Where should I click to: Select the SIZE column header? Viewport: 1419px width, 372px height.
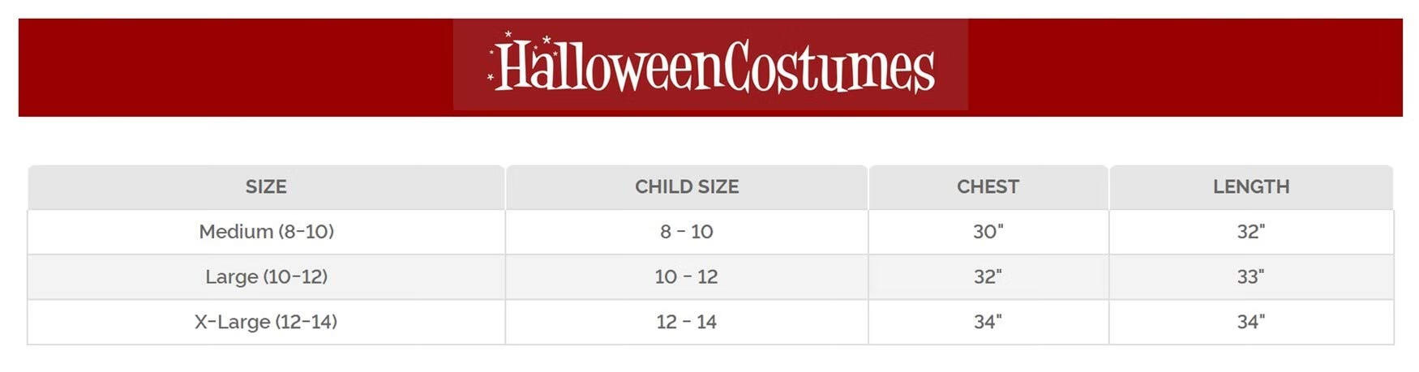(x=266, y=187)
